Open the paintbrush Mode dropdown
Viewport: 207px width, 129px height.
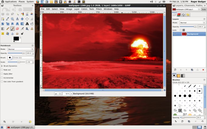point(21,49)
